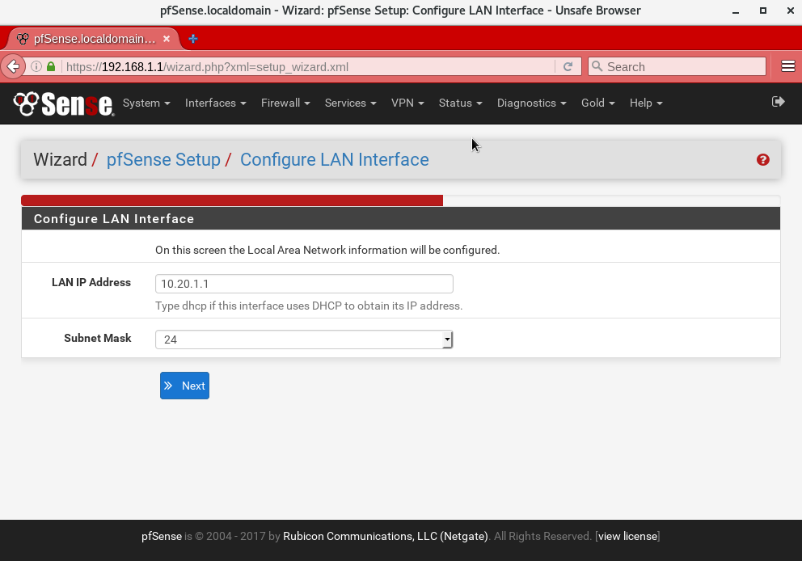Click the Configure LAN Interface panel heading
Image resolution: width=802 pixels, height=561 pixels.
(114, 219)
